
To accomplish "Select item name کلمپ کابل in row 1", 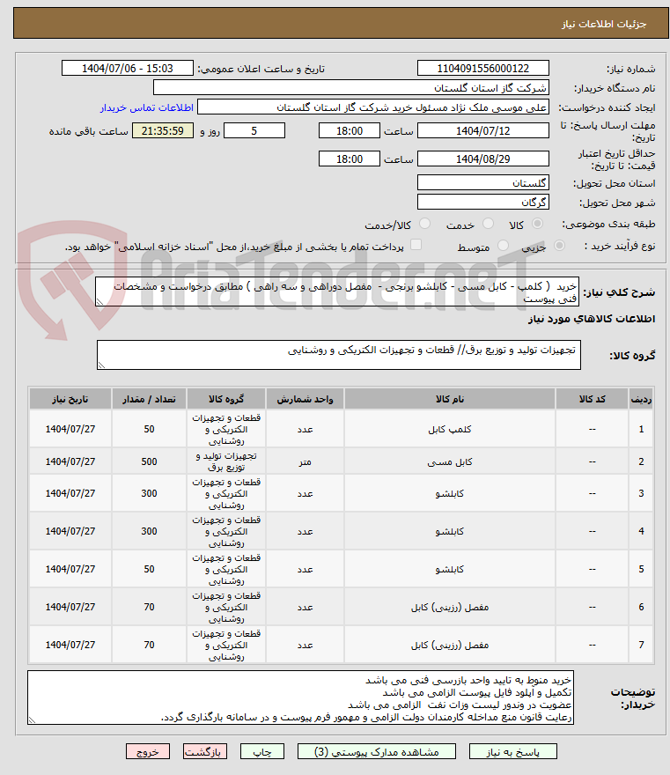I will coord(450,430).
